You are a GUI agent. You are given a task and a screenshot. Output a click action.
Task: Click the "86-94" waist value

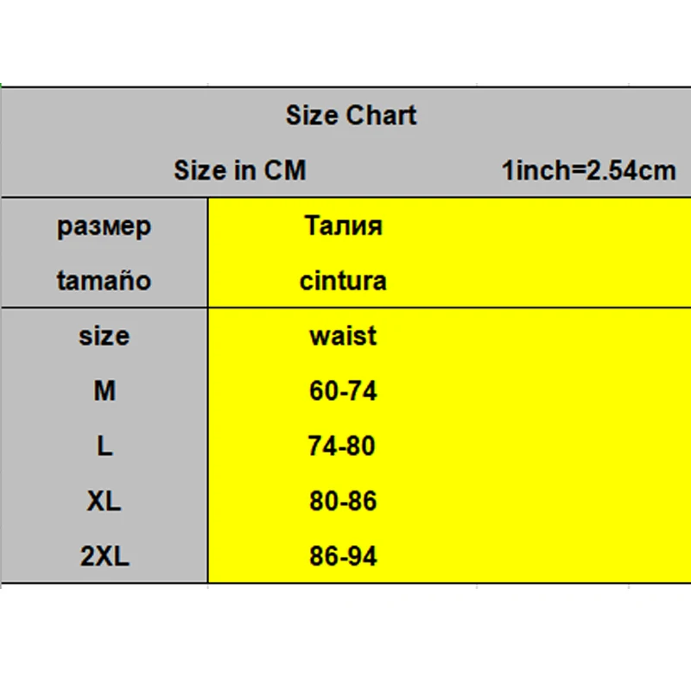[343, 556]
